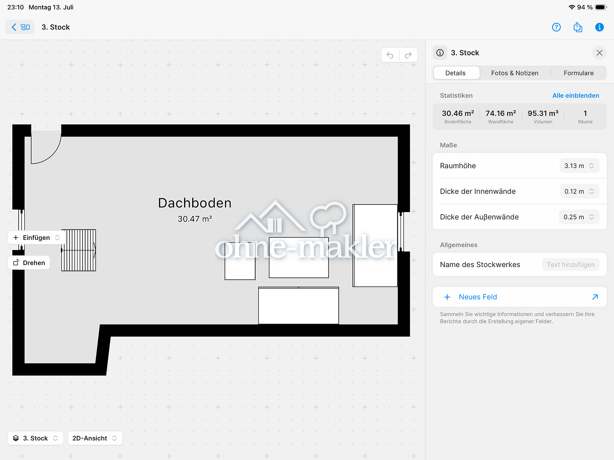
Task: Click the 74.16 m² Wandfläche statistic
Action: tap(501, 116)
